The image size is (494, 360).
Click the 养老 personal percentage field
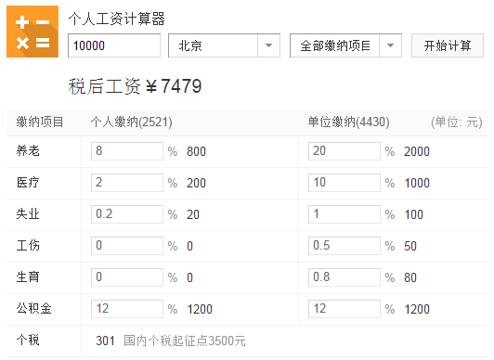(127, 151)
